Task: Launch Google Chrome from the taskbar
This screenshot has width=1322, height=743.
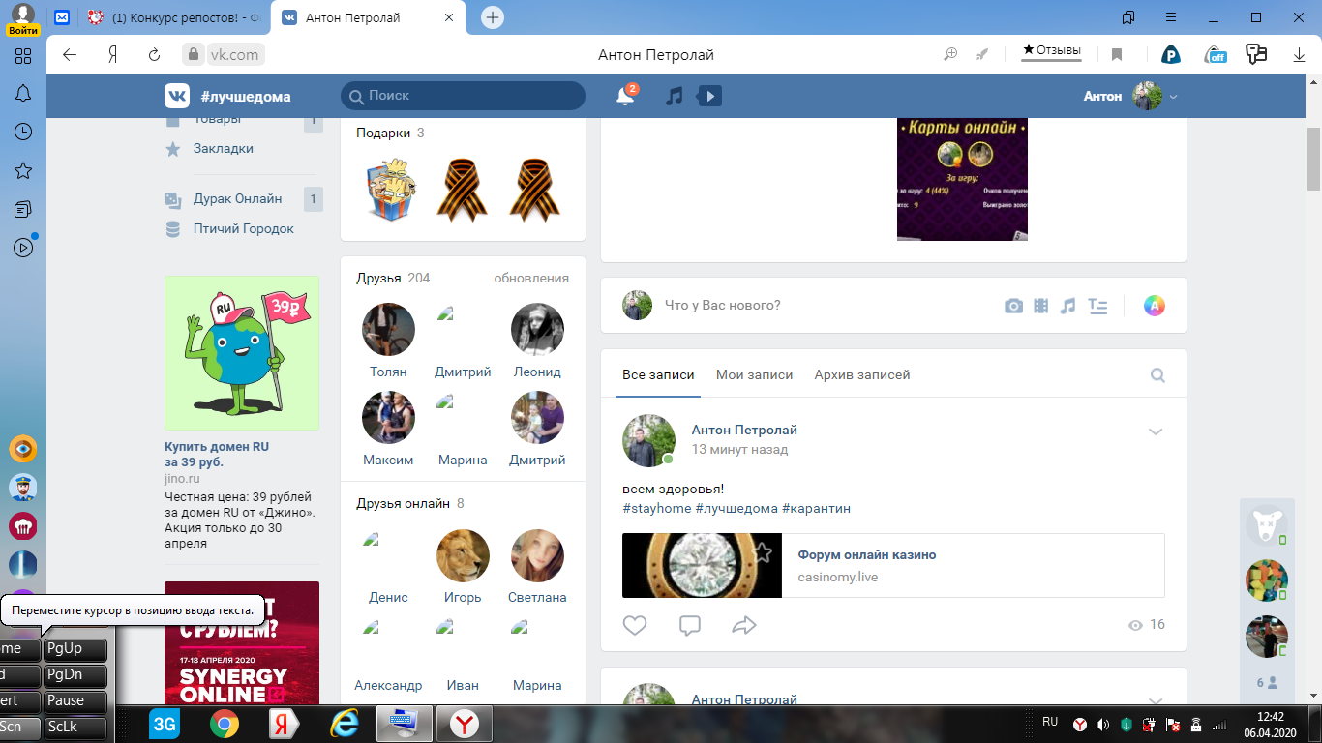Action: coord(225,723)
